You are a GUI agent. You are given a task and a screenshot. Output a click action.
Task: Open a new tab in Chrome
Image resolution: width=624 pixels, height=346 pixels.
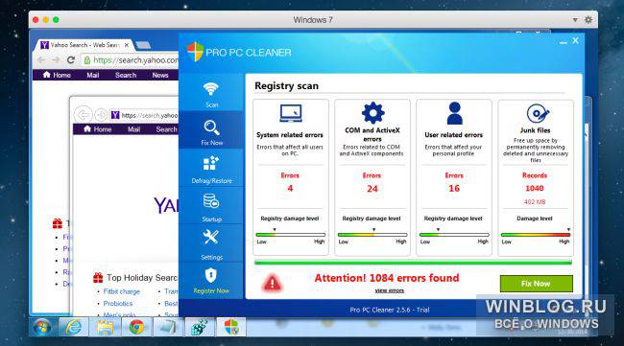[x=143, y=45]
